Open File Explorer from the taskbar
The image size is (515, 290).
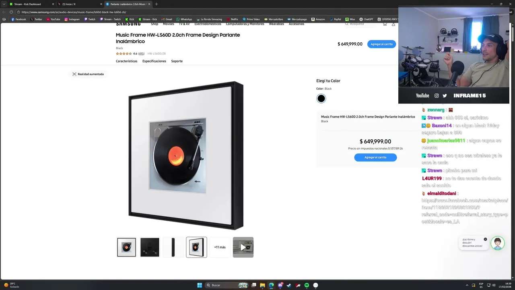tap(262, 285)
